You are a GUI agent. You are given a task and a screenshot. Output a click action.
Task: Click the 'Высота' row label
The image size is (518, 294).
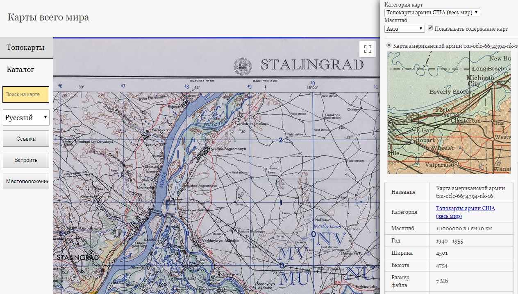pyautogui.click(x=400, y=265)
